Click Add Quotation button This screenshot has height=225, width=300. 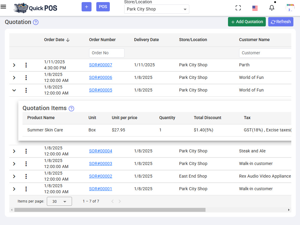(247, 22)
